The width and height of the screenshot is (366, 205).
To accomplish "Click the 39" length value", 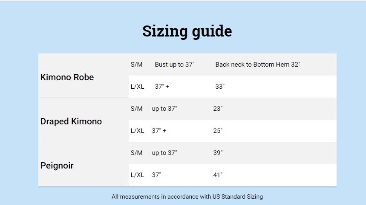I will [218, 153].
